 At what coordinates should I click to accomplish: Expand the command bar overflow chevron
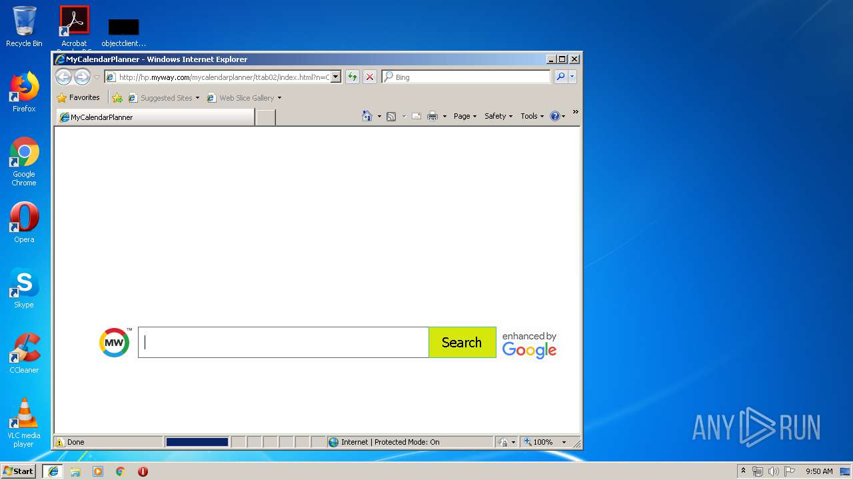coord(576,112)
